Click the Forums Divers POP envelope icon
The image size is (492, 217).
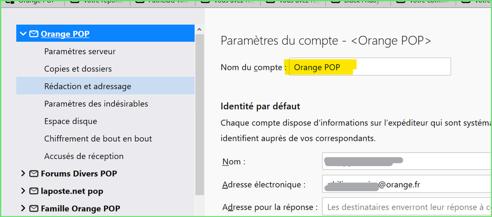tap(34, 174)
